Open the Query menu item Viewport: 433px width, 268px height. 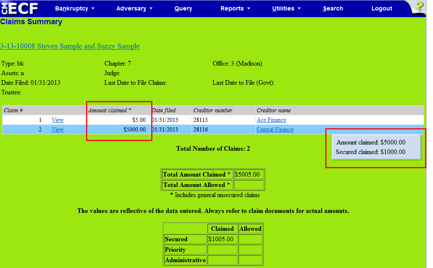tap(183, 8)
